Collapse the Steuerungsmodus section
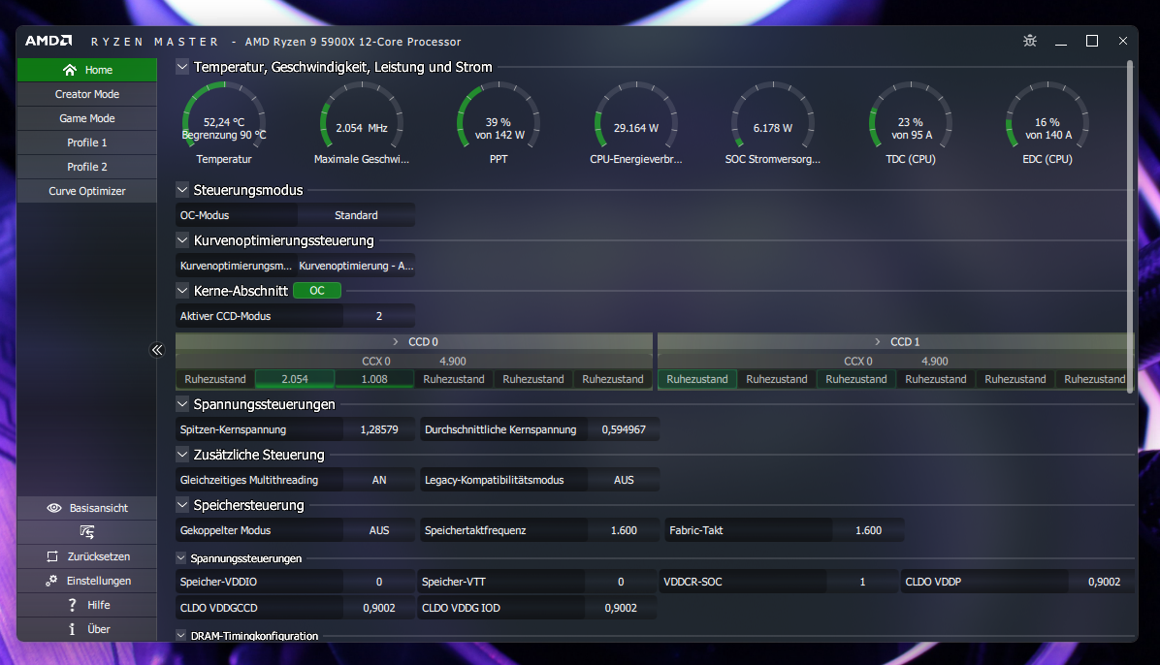The height and width of the screenshot is (665, 1160). click(x=182, y=189)
